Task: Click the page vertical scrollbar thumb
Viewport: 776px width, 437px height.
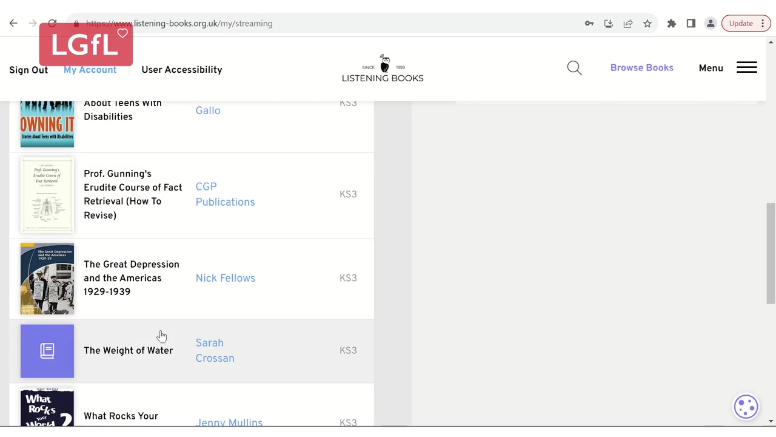Action: [x=771, y=253]
